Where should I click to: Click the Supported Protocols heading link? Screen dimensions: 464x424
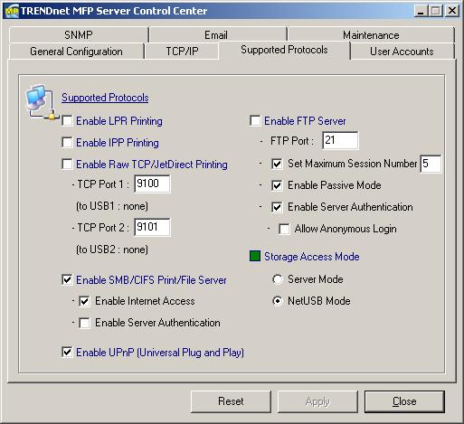pyautogui.click(x=105, y=98)
